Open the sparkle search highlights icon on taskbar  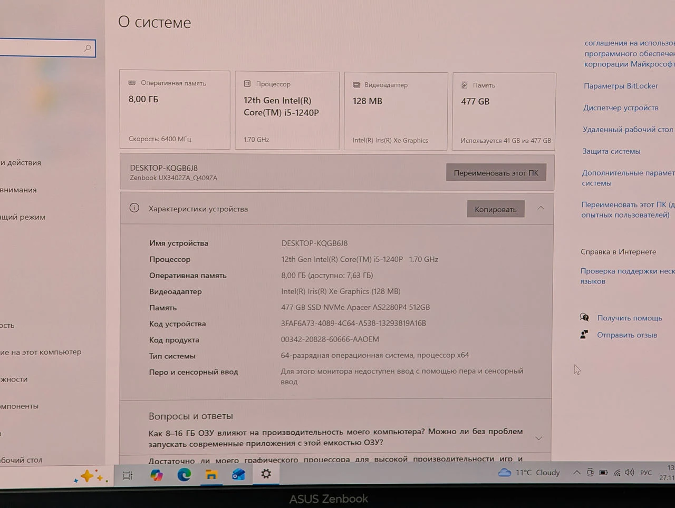91,476
